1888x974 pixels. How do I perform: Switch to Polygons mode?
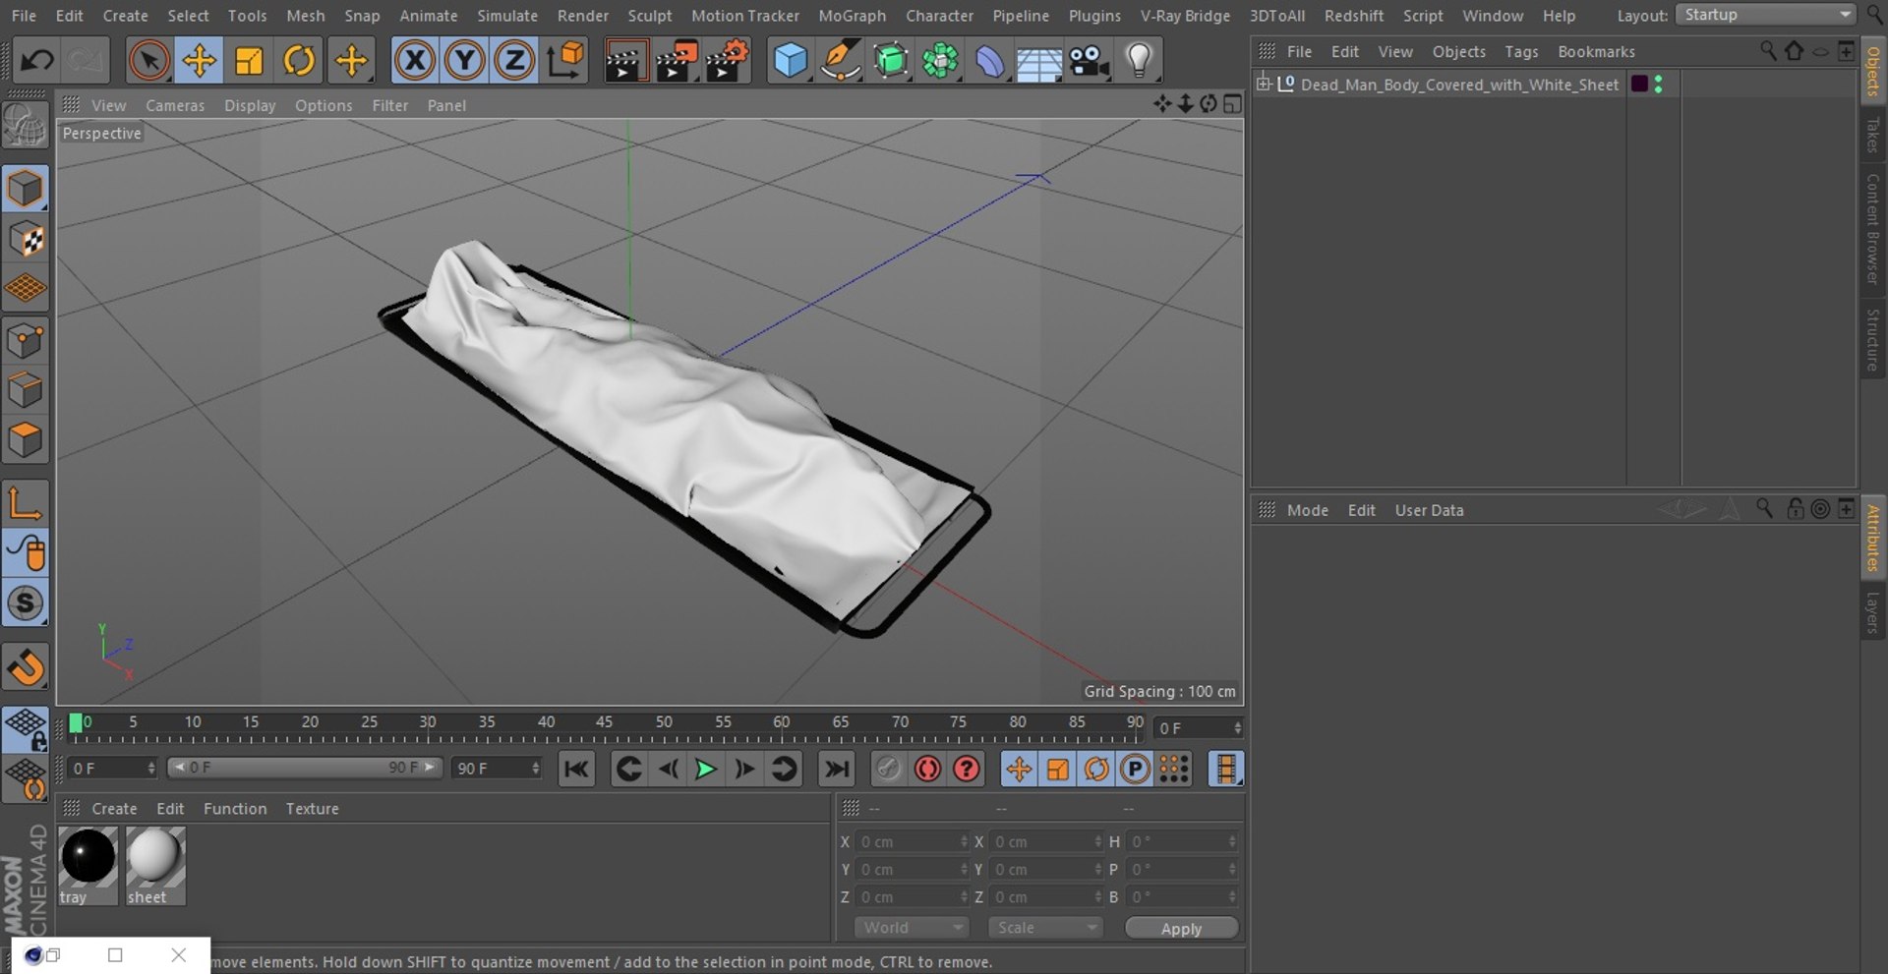[26, 439]
